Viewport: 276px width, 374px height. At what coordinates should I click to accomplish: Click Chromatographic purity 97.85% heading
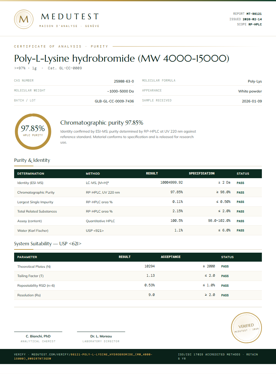(x=102, y=123)
